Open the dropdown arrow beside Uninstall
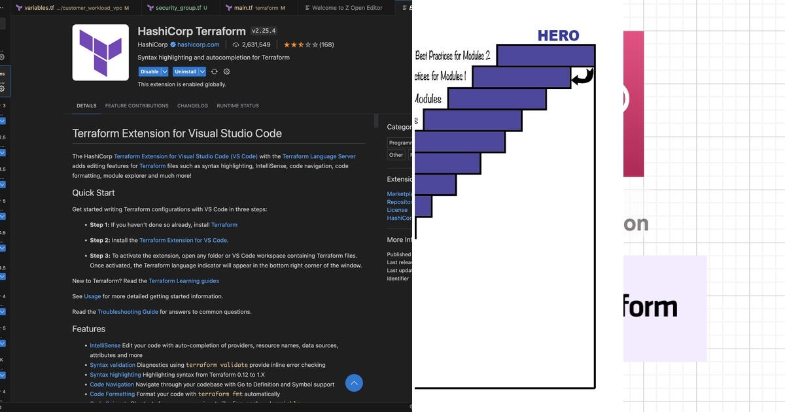Screen dimensions: 785x412 [201, 71]
